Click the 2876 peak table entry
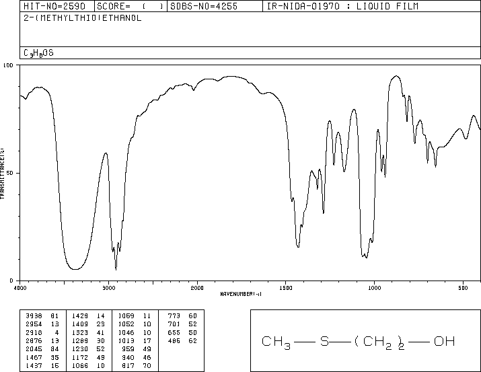Viewport: 481px width, 372px height. 42,340
